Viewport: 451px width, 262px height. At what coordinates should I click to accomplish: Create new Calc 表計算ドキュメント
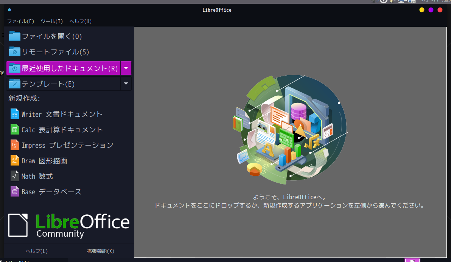tap(62, 130)
